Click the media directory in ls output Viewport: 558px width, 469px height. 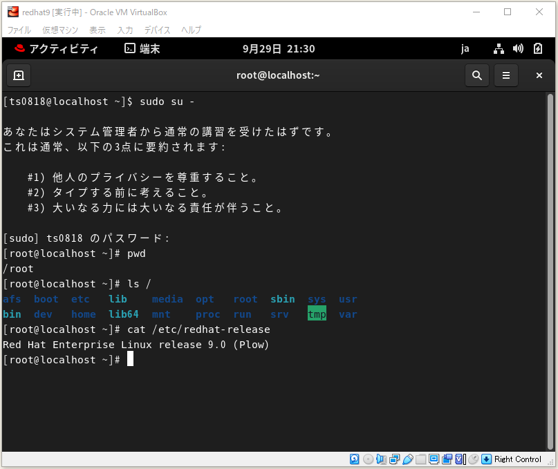coord(167,299)
